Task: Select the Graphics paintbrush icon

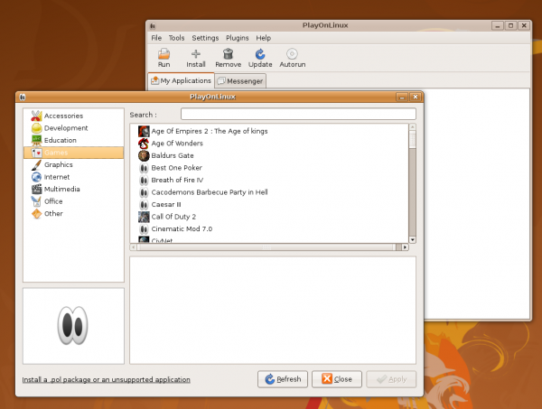Action: pos(36,165)
